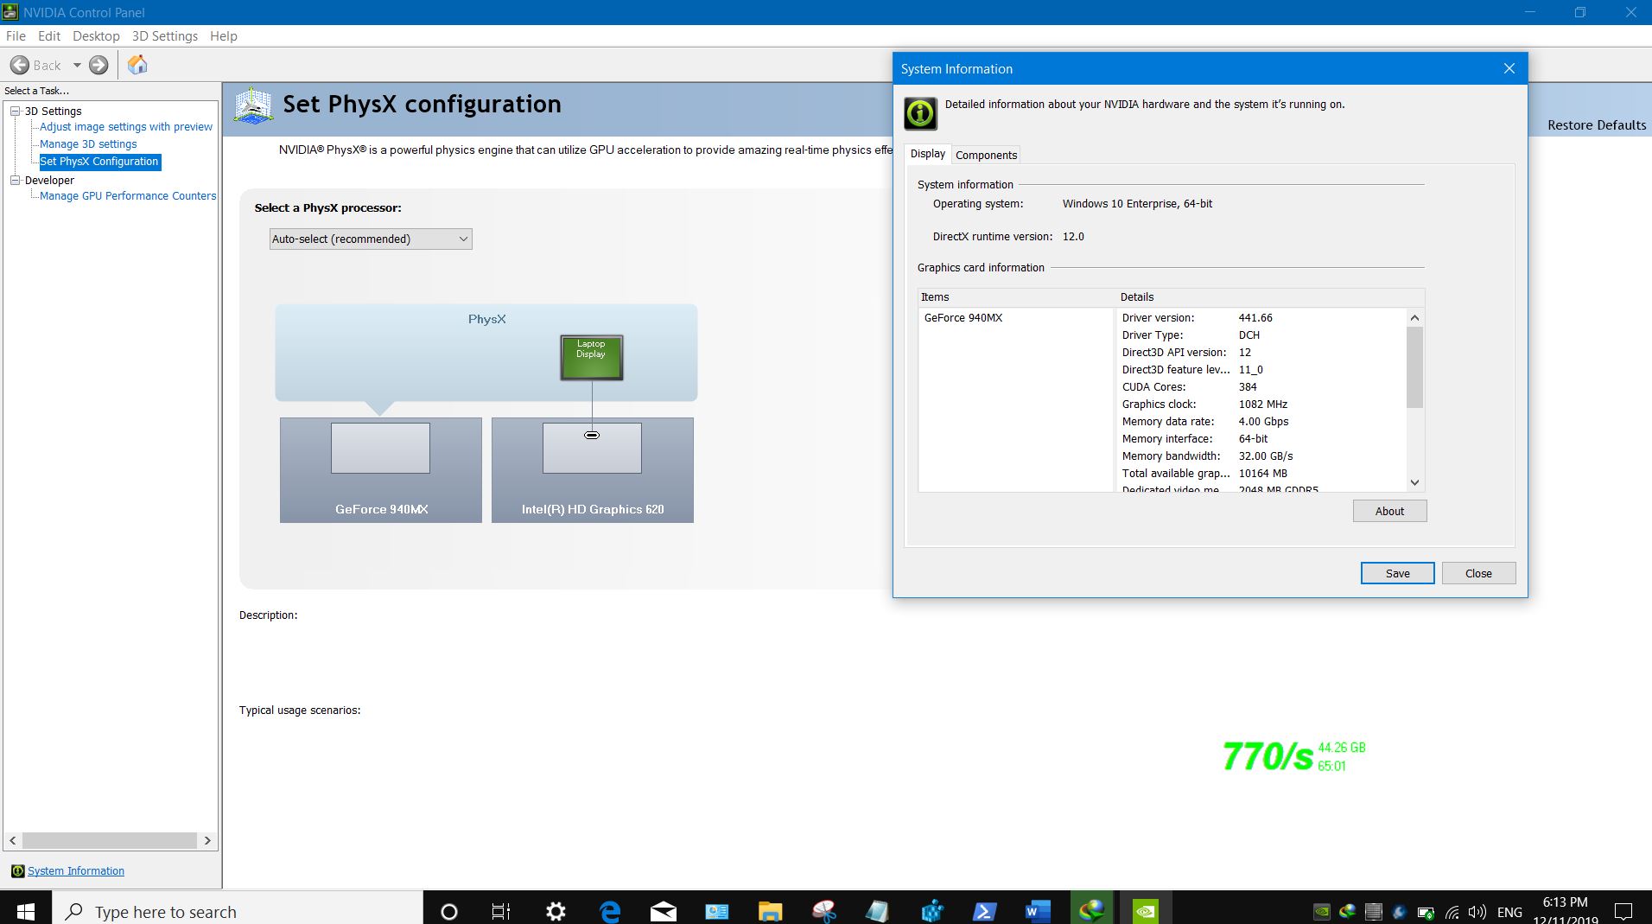1652x924 pixels.
Task: Open the File menu
Action: [x=16, y=36]
